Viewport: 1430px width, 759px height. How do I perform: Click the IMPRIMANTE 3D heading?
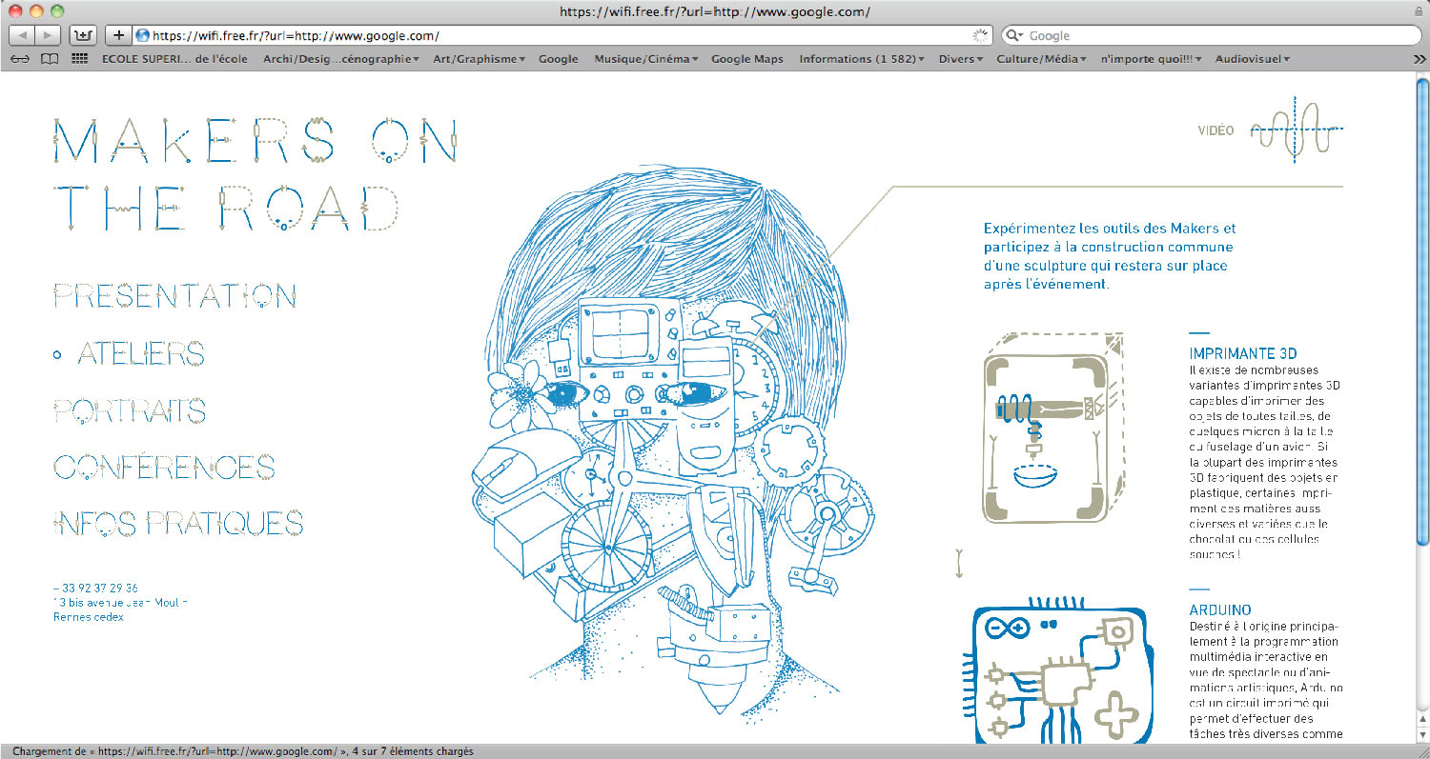(x=1243, y=353)
